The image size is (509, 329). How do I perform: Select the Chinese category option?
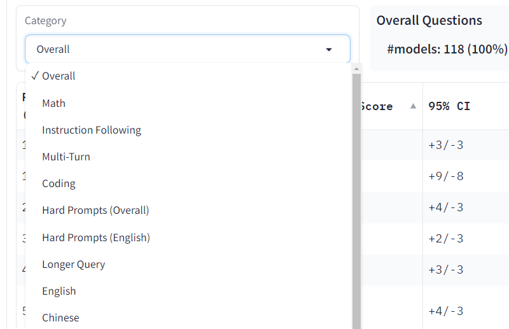(61, 318)
